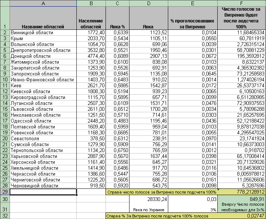
Task: Select column A header
Action: pyautogui.click(x=43, y=3)
